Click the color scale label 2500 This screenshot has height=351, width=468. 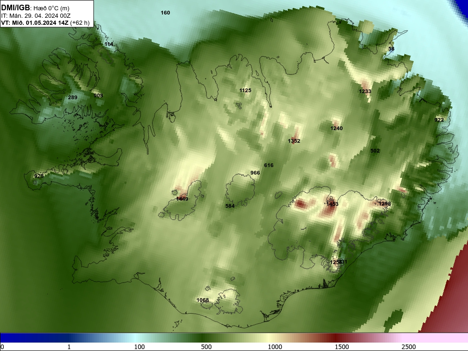coord(409,347)
